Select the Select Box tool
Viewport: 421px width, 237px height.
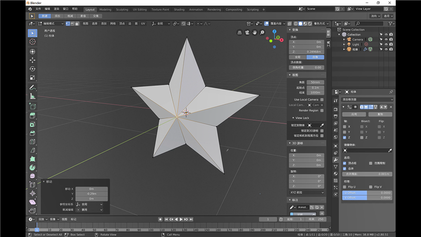pos(33,33)
